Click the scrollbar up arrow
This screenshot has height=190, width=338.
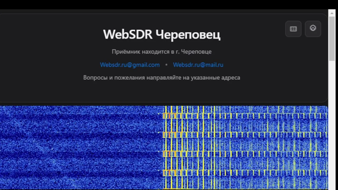click(332, 13)
